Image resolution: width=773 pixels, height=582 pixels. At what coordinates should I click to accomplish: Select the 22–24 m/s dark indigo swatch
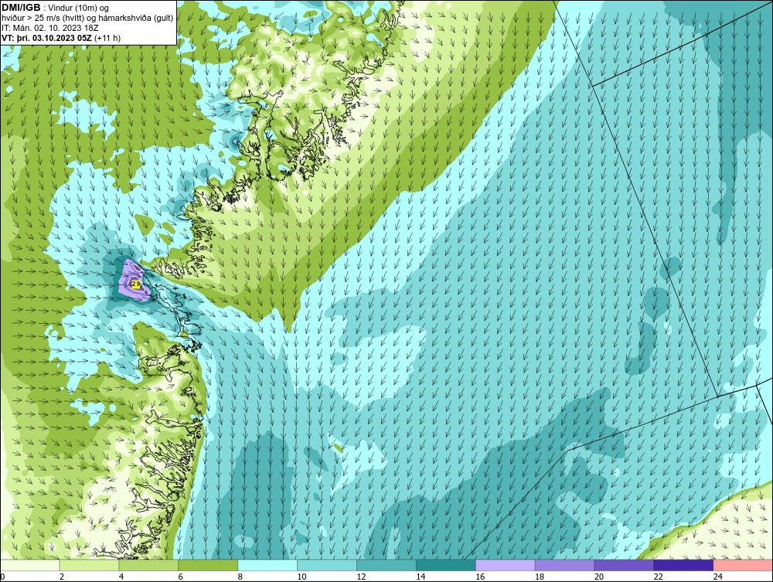coord(683,565)
